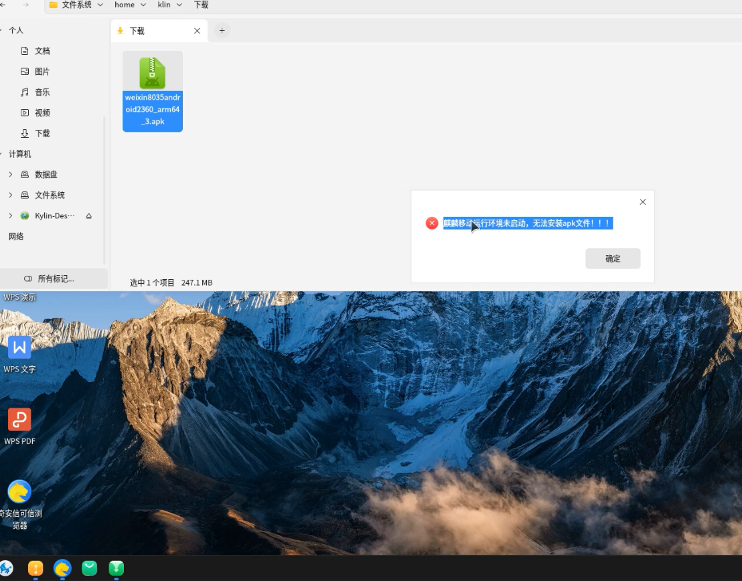Open the green shopping bag store in taskbar
This screenshot has height=581, width=742.
coord(90,568)
